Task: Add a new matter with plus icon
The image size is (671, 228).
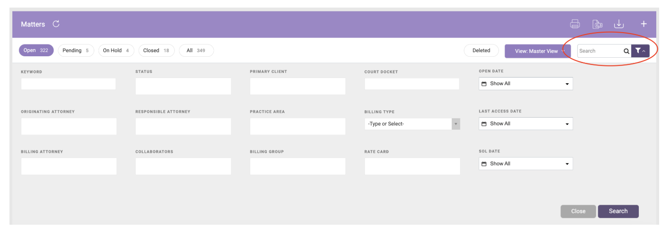Action: point(644,24)
